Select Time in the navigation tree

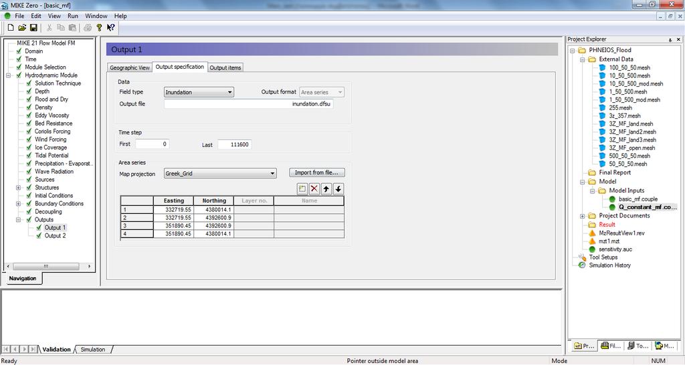pyautogui.click(x=31, y=59)
